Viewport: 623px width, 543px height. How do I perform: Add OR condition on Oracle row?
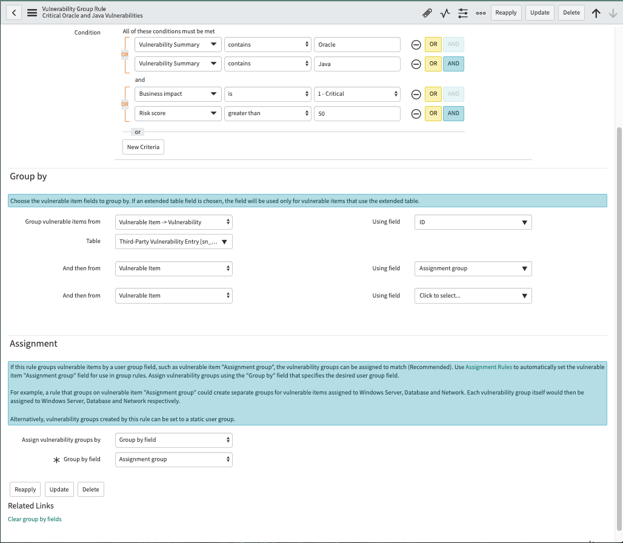(x=433, y=44)
